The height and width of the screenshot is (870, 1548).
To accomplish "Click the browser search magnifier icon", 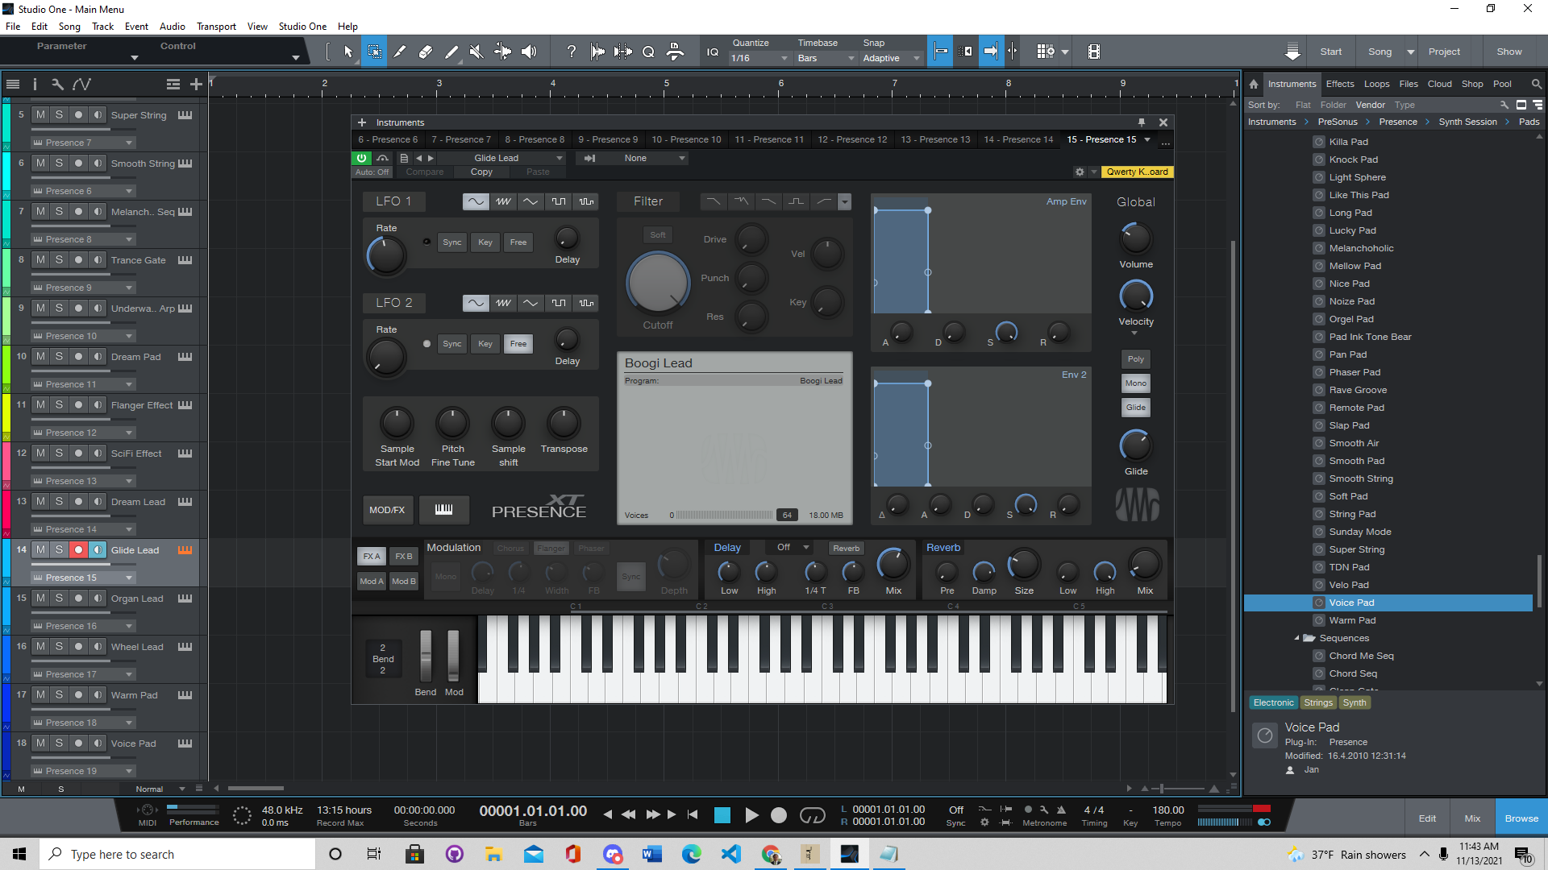I will 1537,84.
